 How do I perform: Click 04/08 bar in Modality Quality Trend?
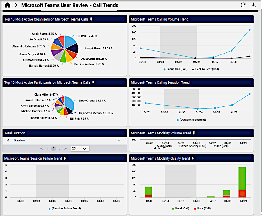coord(226,194)
